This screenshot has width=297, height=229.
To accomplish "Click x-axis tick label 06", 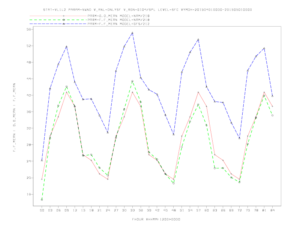I will 58,210.
